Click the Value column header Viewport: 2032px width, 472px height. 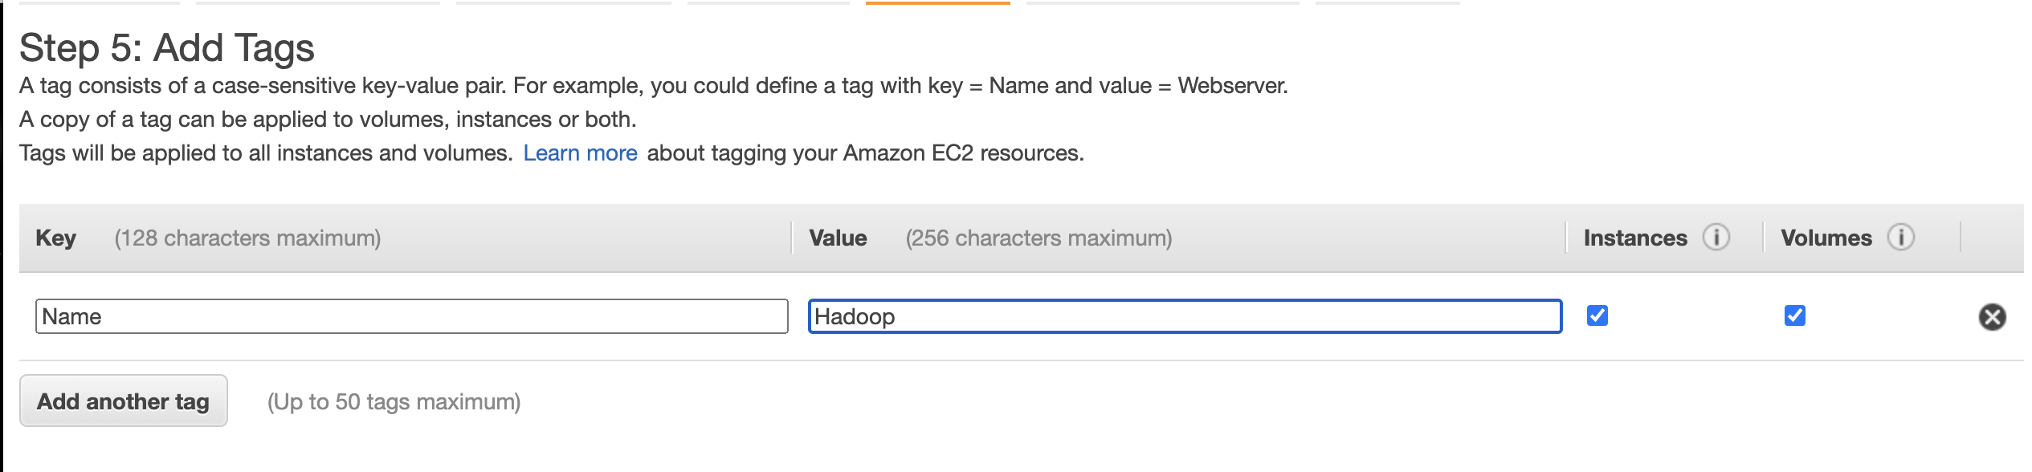(x=838, y=238)
